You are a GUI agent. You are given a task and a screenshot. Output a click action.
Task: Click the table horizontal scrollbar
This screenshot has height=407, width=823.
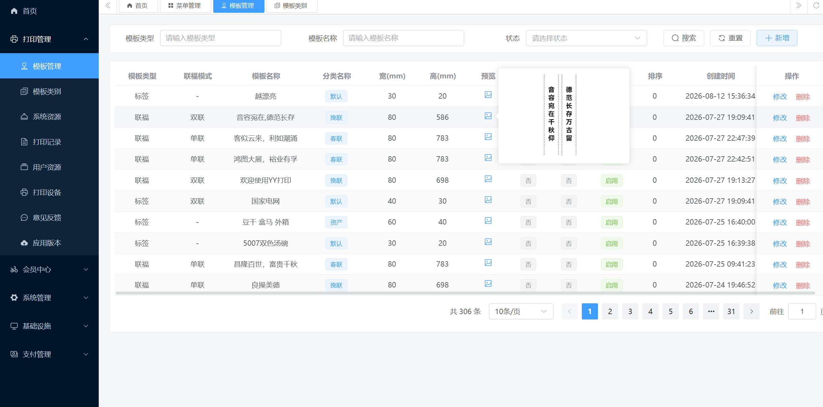(x=465, y=293)
